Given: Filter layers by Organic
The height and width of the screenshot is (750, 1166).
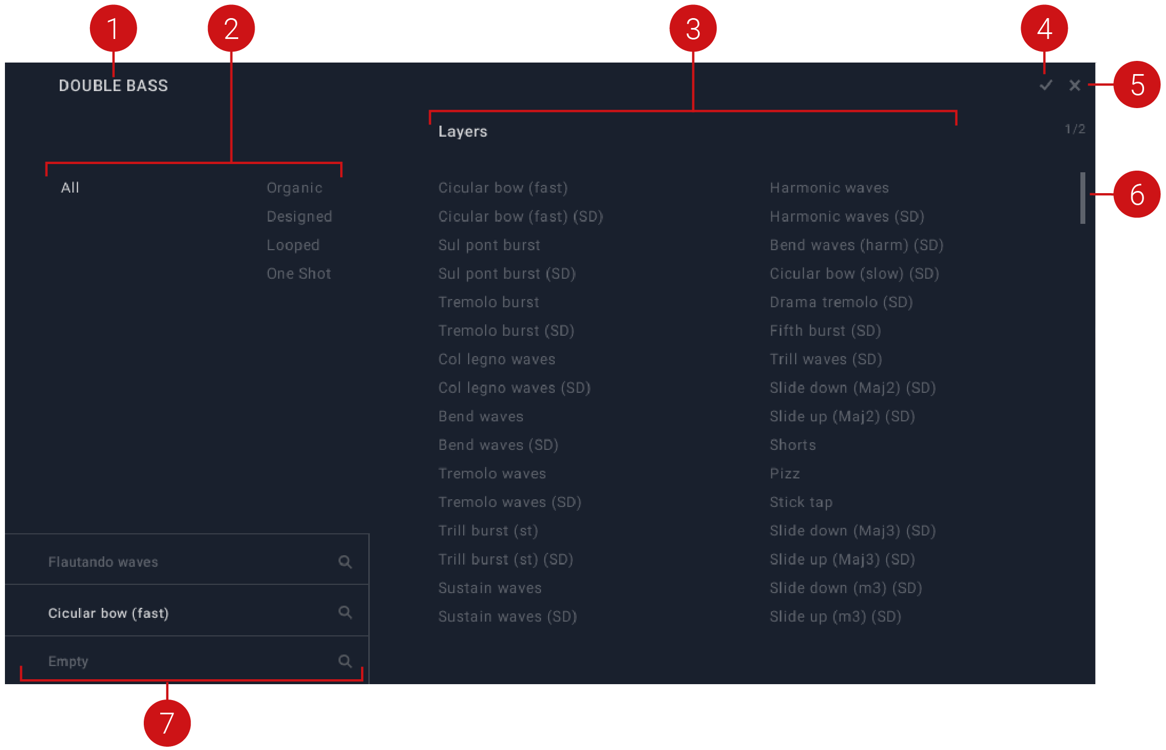Looking at the screenshot, I should coord(295,187).
